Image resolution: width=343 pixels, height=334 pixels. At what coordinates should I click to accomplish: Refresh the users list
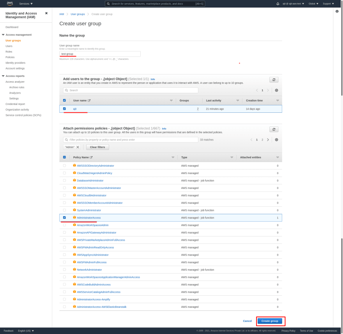point(274,80)
